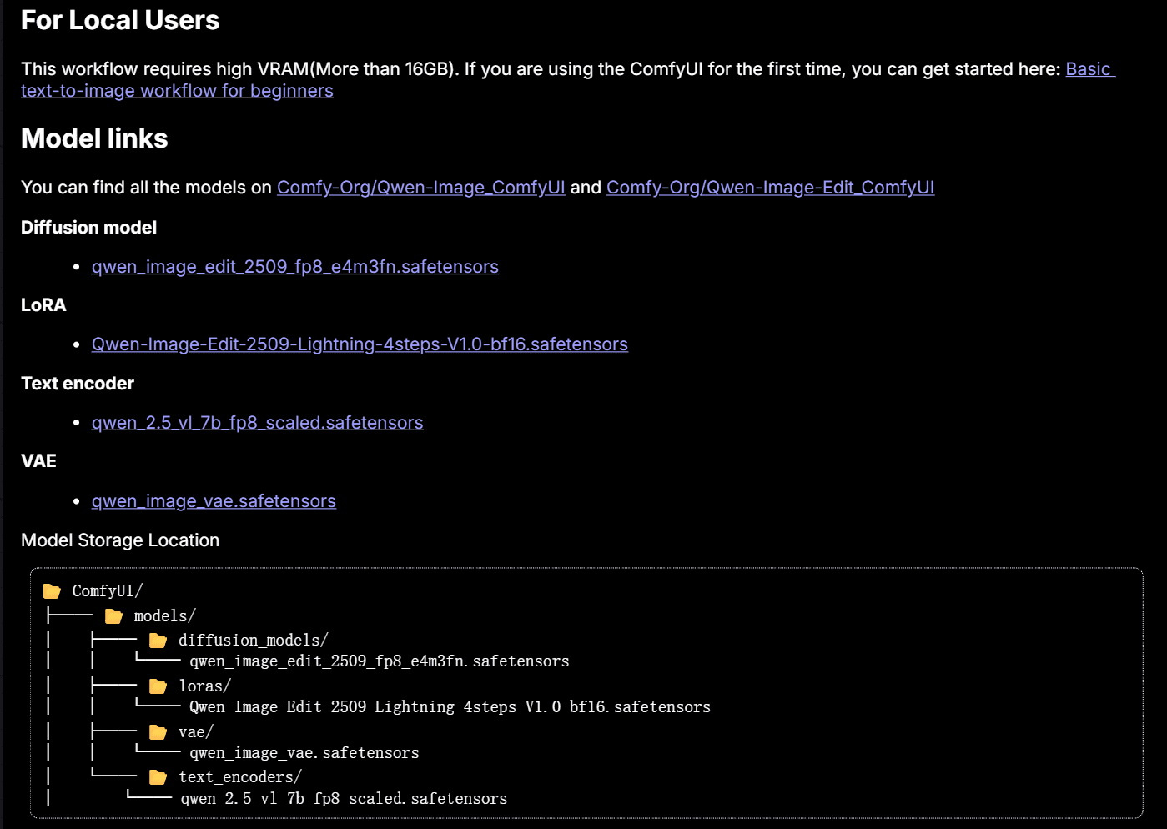
Task: Download the diffusion model link under Diffusion model
Action: coord(294,267)
